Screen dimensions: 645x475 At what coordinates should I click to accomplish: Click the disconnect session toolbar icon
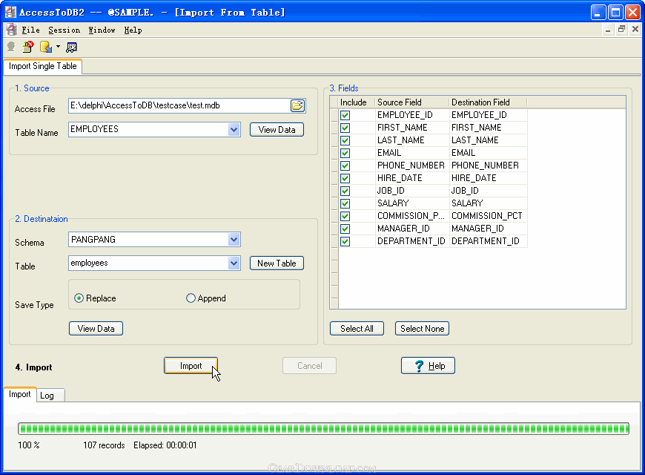pyautogui.click(x=28, y=47)
